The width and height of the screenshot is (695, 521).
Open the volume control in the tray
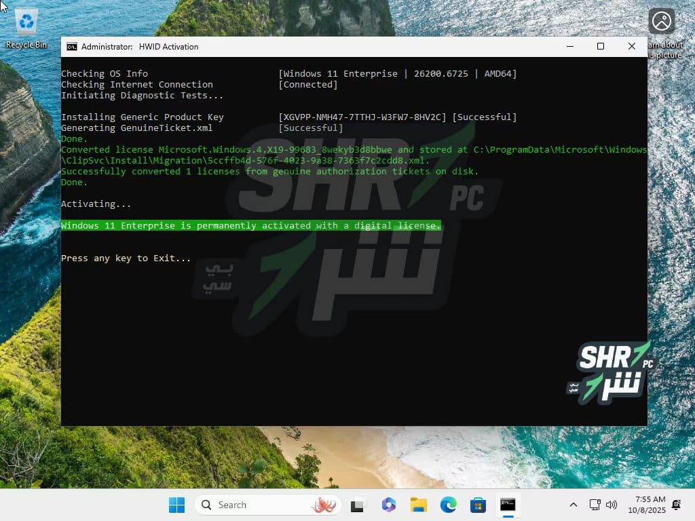click(x=611, y=505)
